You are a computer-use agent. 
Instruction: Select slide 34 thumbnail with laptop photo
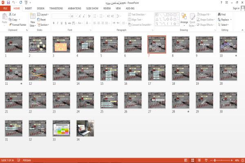pyautogui.click(x=85, y=128)
